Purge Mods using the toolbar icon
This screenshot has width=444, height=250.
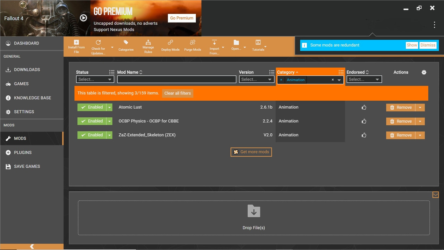193,42
